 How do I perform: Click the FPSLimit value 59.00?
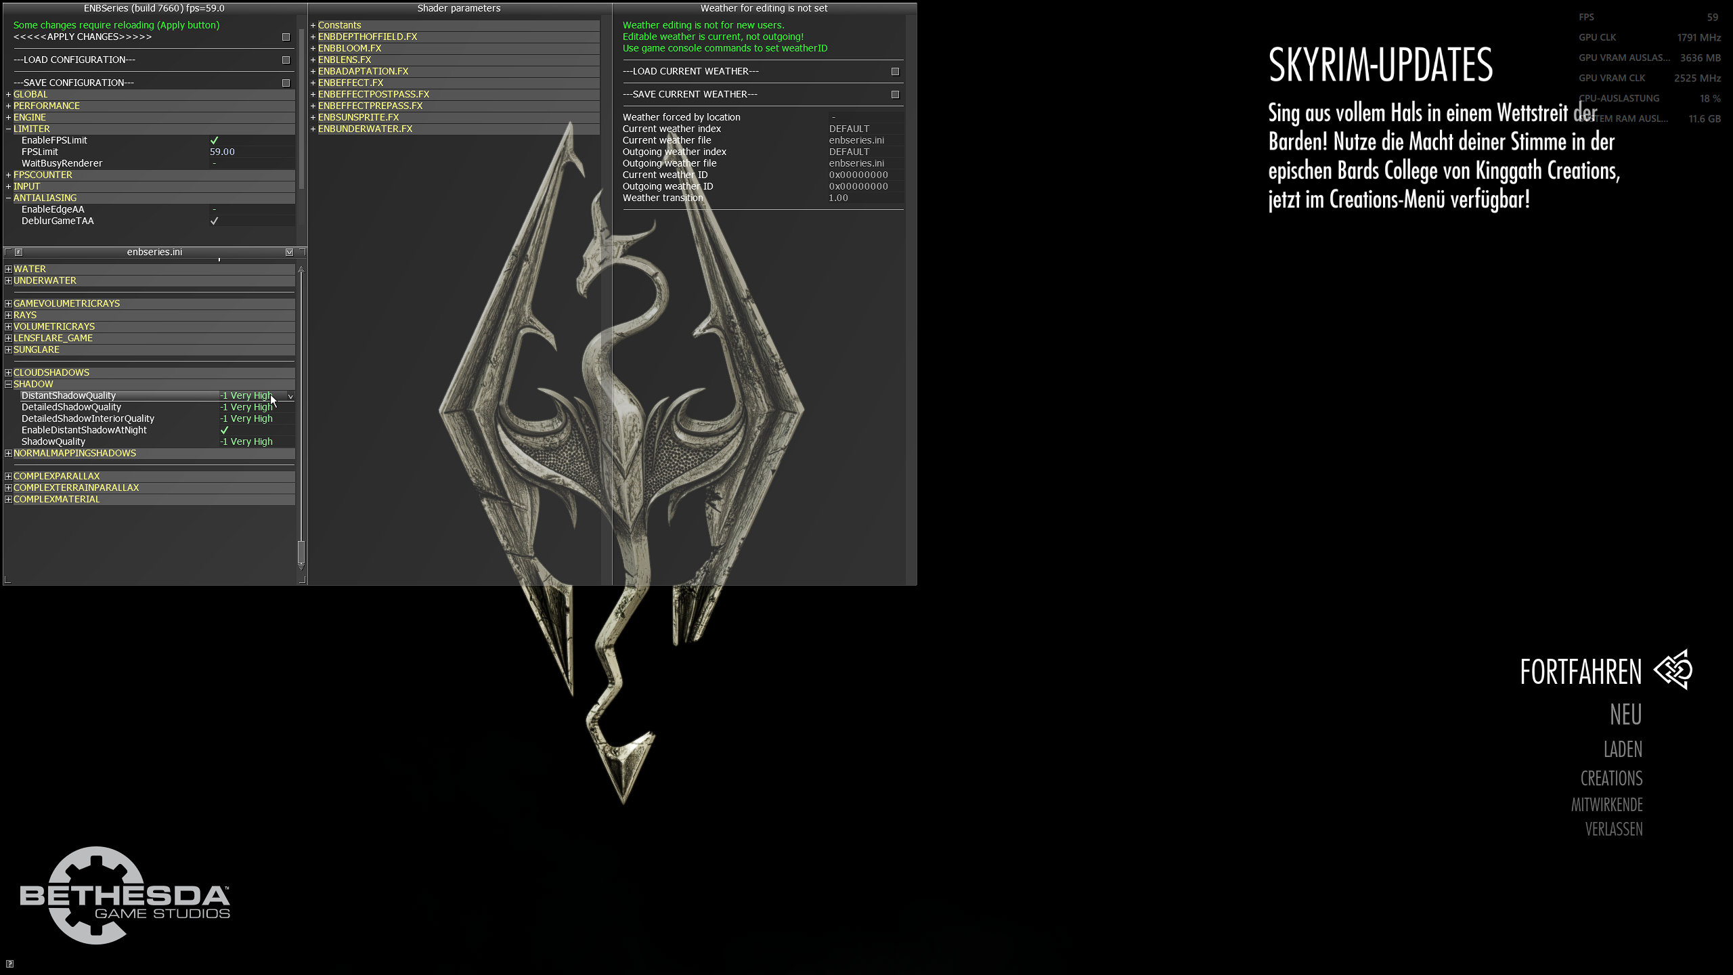222,152
